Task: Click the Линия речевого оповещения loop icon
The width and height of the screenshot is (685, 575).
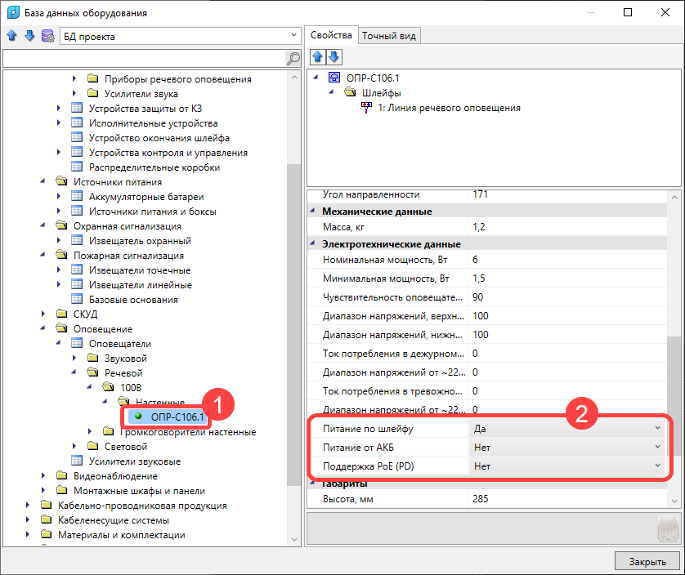Action: click(x=365, y=108)
